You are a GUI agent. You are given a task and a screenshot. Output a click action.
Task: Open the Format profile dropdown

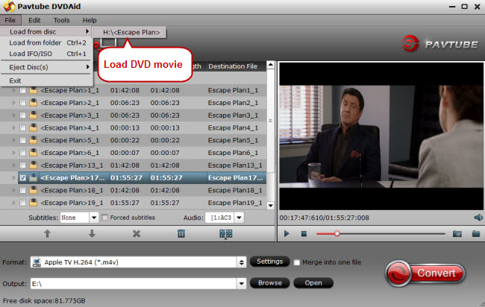pos(241,262)
